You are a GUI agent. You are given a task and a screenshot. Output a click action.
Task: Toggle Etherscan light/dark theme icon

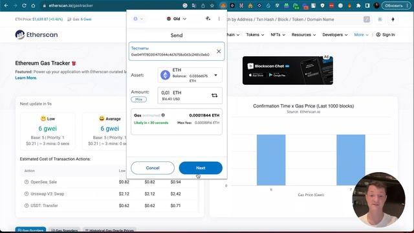tap(380, 19)
